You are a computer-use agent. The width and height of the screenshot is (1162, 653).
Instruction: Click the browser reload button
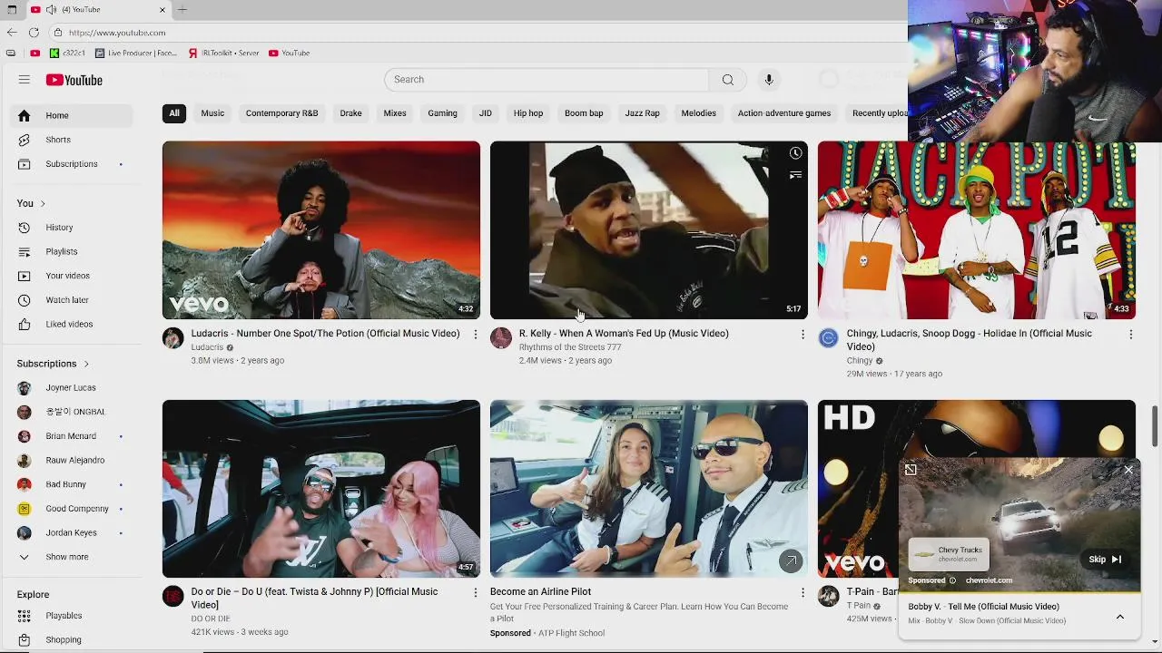coord(34,33)
